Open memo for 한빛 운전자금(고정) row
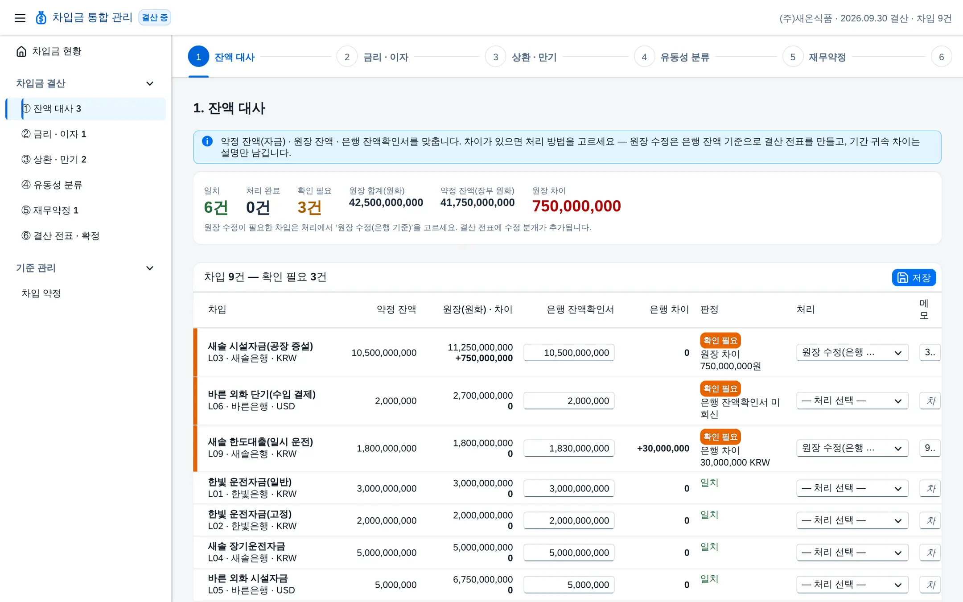 [x=930, y=520]
